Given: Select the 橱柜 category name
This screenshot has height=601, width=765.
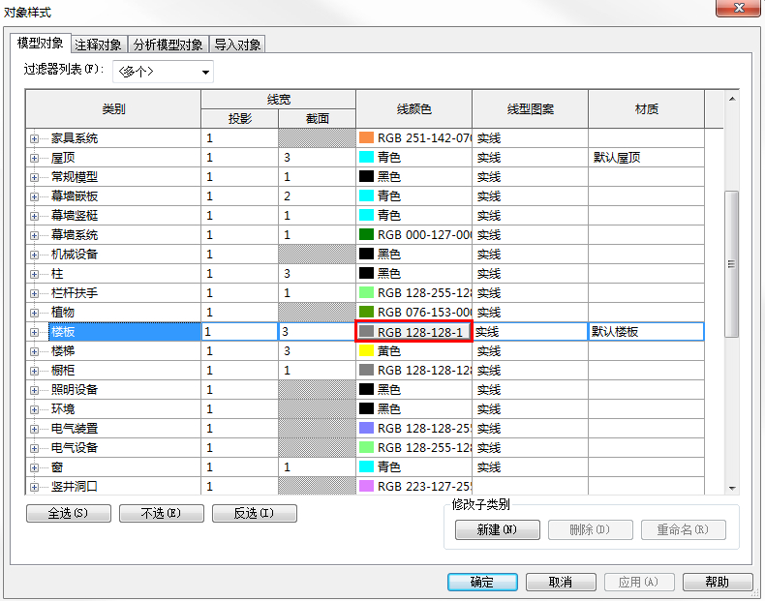Looking at the screenshot, I should click(63, 371).
